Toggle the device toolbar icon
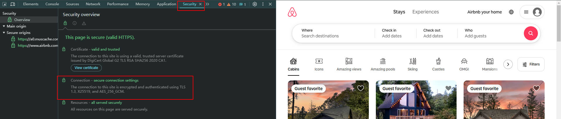561x119 pixels. click(13, 4)
